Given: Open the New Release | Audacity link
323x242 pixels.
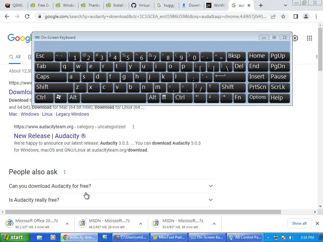Looking at the screenshot, I should pyautogui.click(x=50, y=136).
